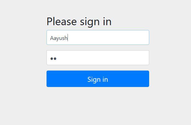Click the word in ending the heading

coord(107,21)
